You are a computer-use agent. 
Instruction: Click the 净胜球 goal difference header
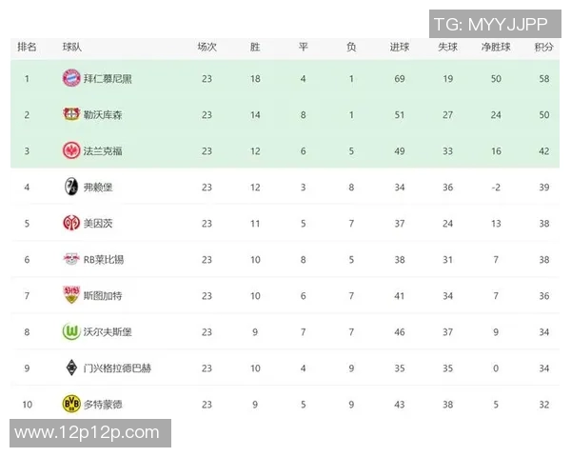496,47
